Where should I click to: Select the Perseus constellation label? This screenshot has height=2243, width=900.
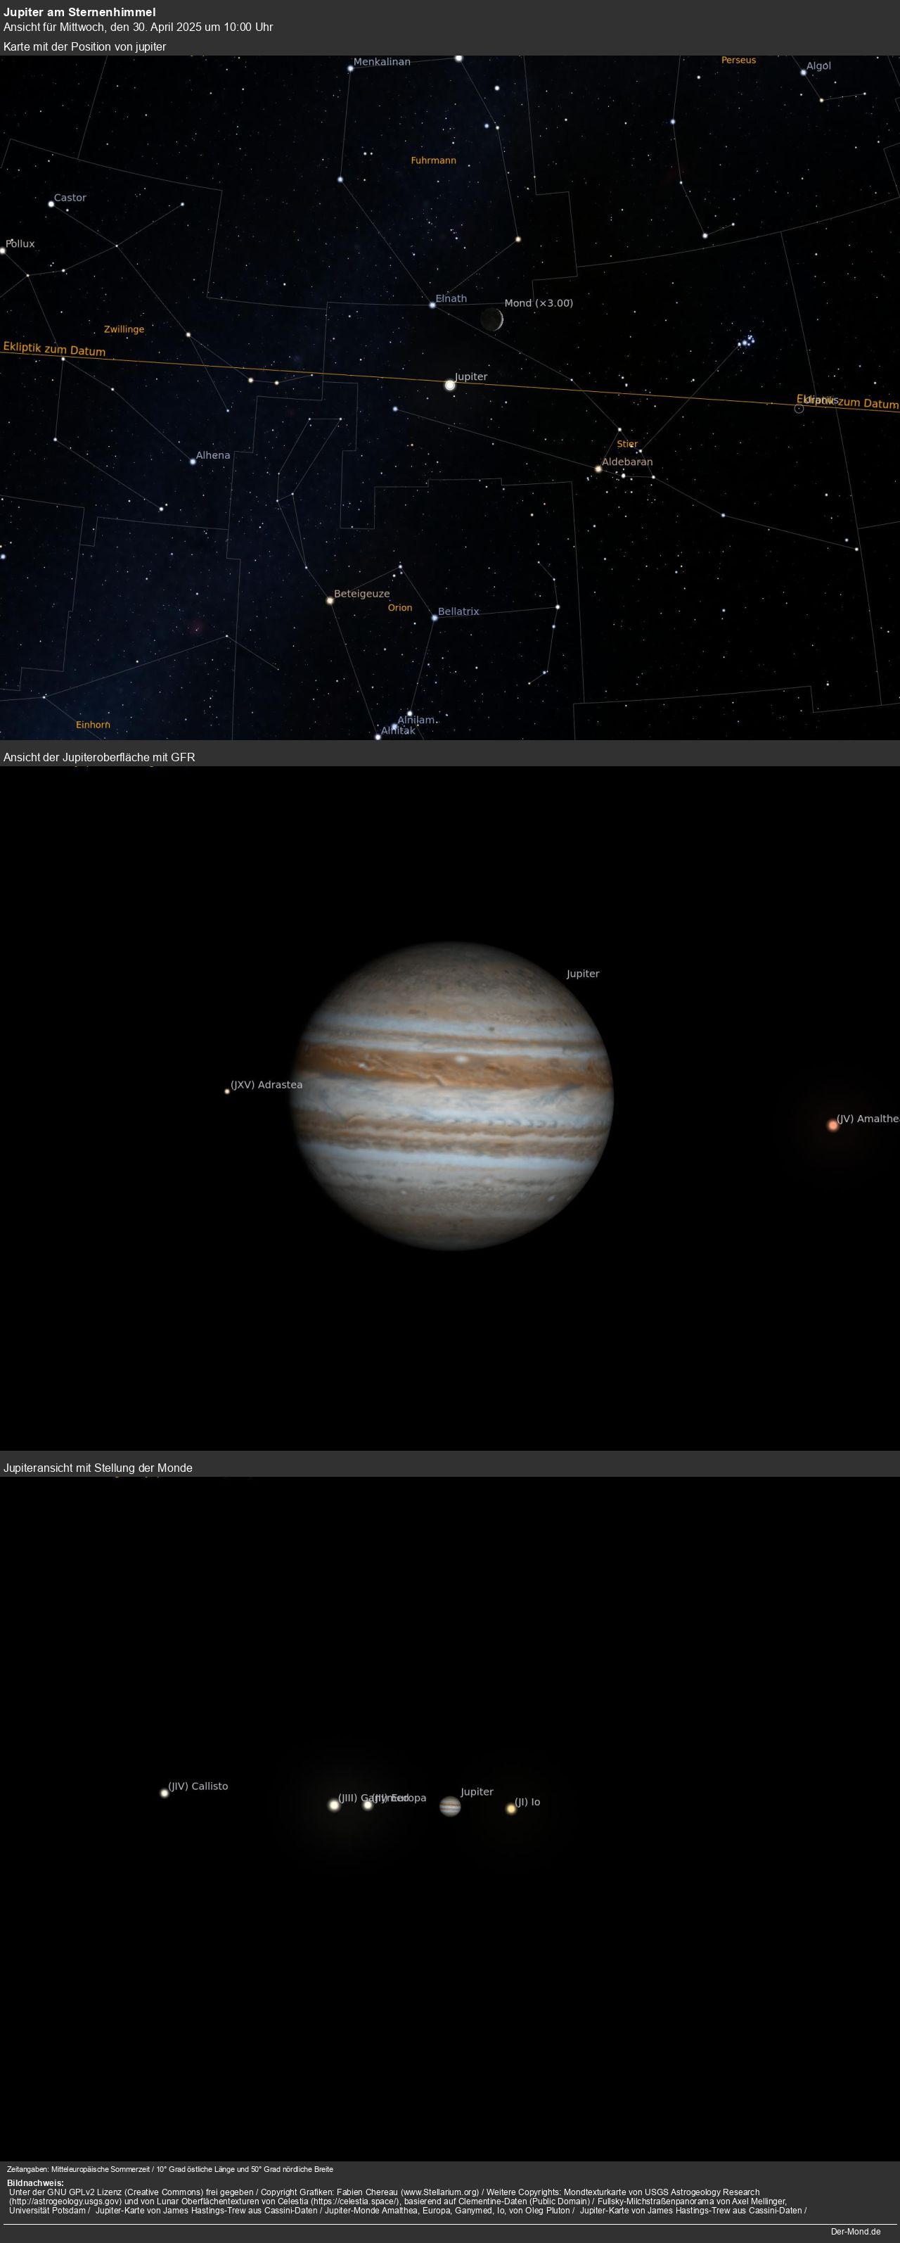pos(738,60)
